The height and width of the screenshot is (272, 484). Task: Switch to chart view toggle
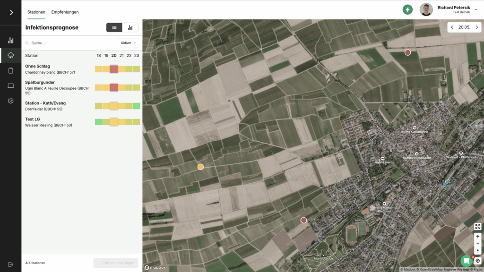pyautogui.click(x=130, y=27)
